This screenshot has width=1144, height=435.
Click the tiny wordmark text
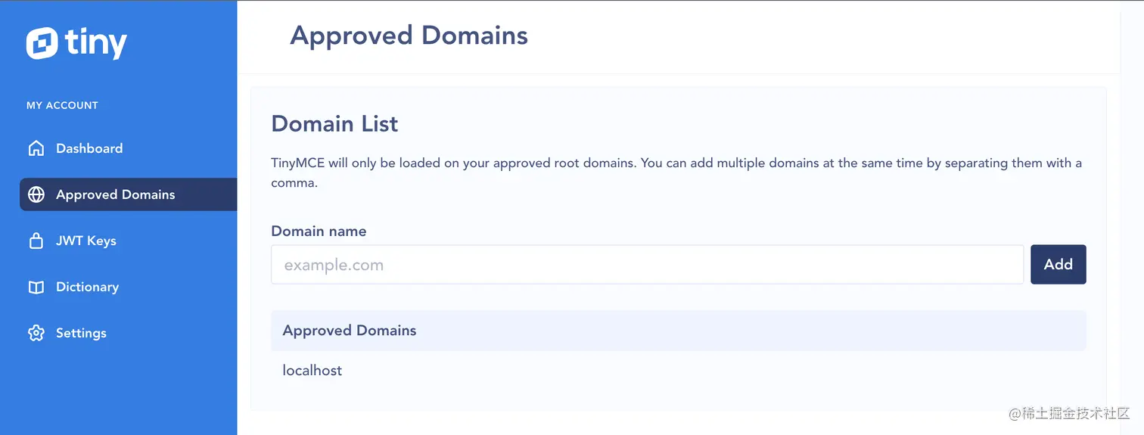click(96, 43)
